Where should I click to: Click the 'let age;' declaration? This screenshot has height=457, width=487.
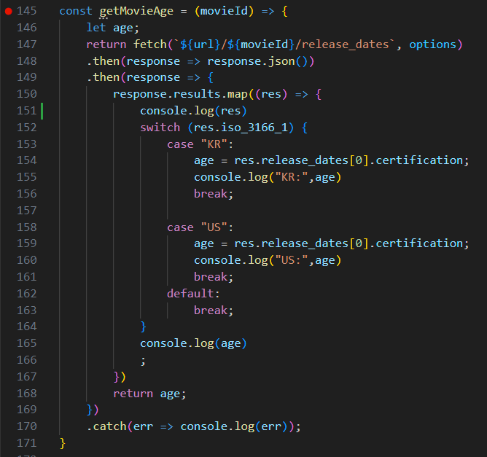pyautogui.click(x=112, y=28)
